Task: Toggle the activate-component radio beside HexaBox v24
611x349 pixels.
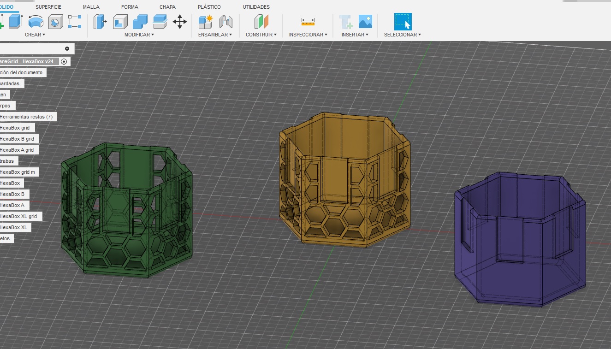Action: (64, 61)
